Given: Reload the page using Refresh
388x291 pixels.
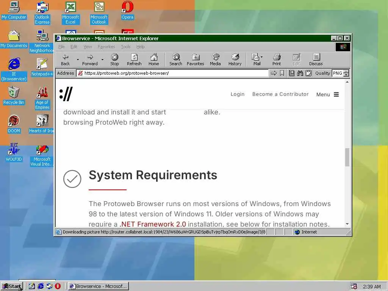Looking at the screenshot, I should (134, 60).
